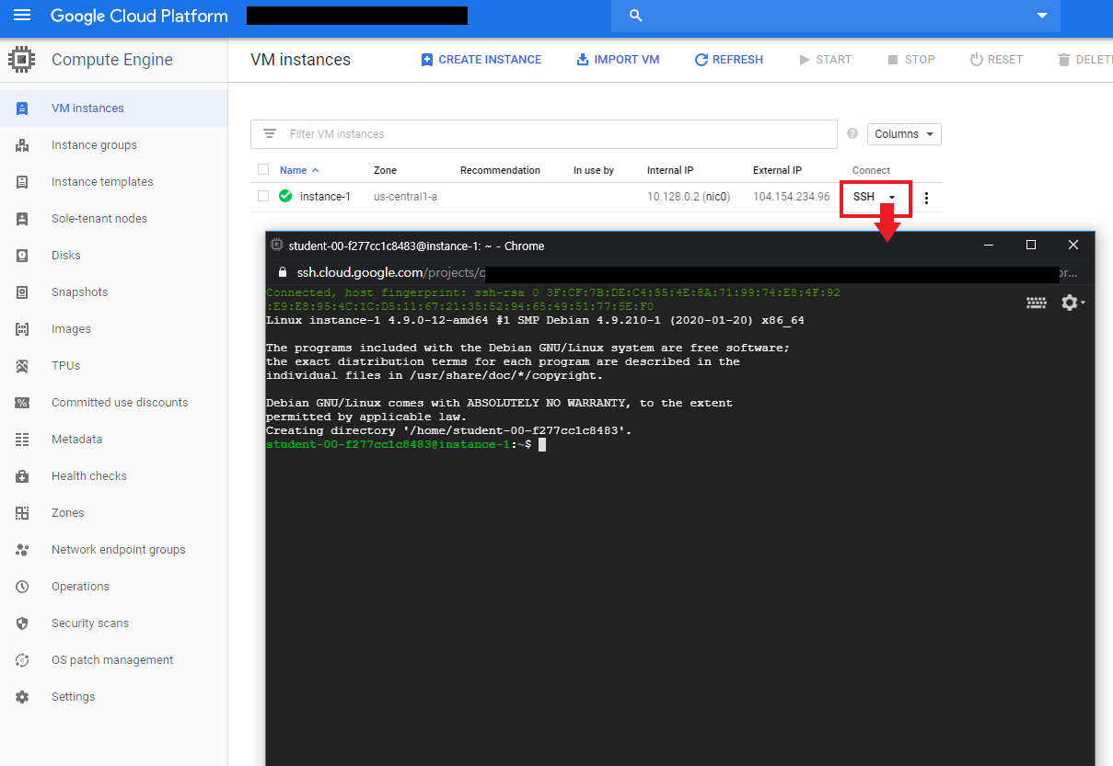Viewport: 1113px width, 766px height.
Task: Check the instance-1 row checkbox
Action: pyautogui.click(x=263, y=196)
